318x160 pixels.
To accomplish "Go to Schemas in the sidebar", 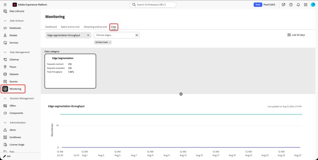I will tap(14, 60).
